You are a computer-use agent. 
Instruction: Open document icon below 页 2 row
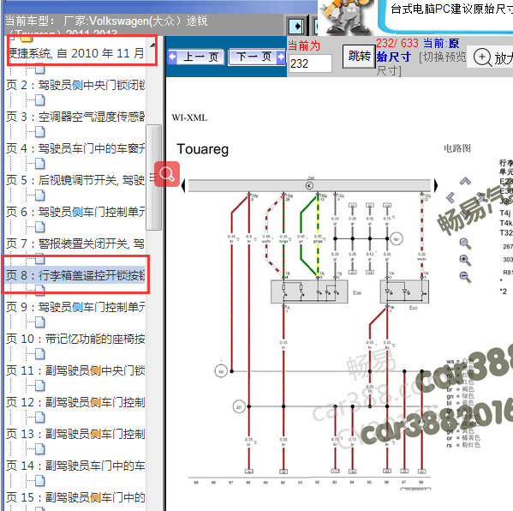[39, 100]
